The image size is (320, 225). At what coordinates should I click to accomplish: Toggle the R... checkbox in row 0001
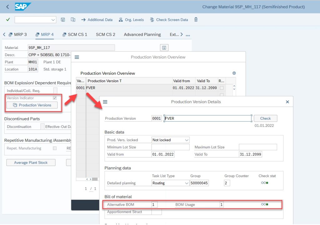[x=222, y=88]
